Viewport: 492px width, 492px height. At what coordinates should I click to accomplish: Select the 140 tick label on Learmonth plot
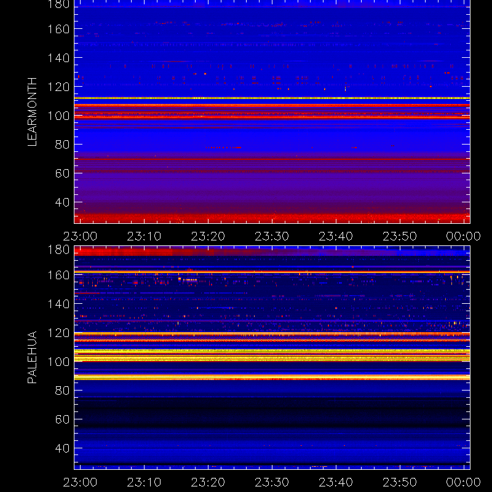pos(58,58)
